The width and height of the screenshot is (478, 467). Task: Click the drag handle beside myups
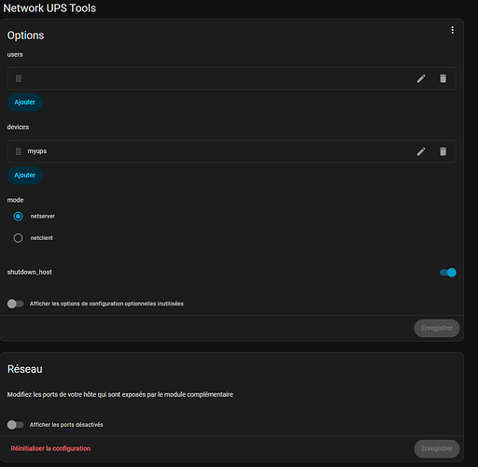pyautogui.click(x=19, y=151)
